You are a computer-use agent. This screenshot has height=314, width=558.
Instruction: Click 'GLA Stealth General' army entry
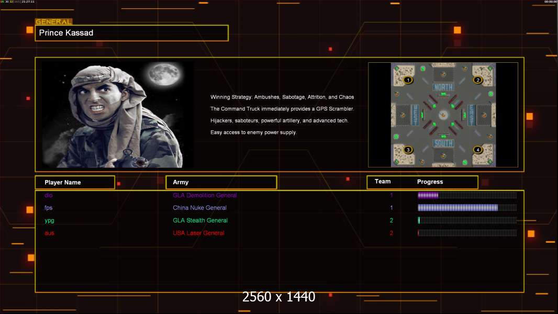point(200,220)
